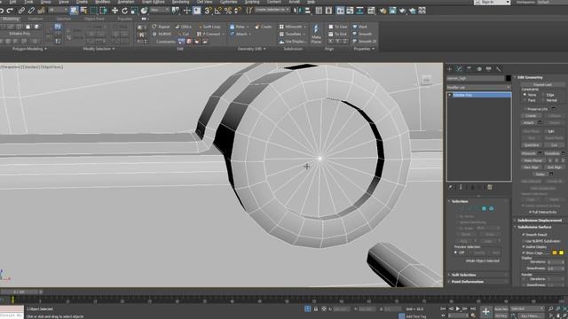Select None constraint radio button
This screenshot has width=568, height=319.
(x=525, y=95)
